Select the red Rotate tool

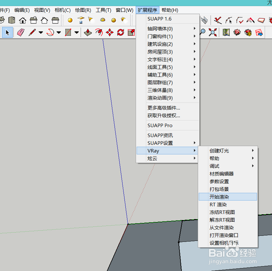click(121, 32)
